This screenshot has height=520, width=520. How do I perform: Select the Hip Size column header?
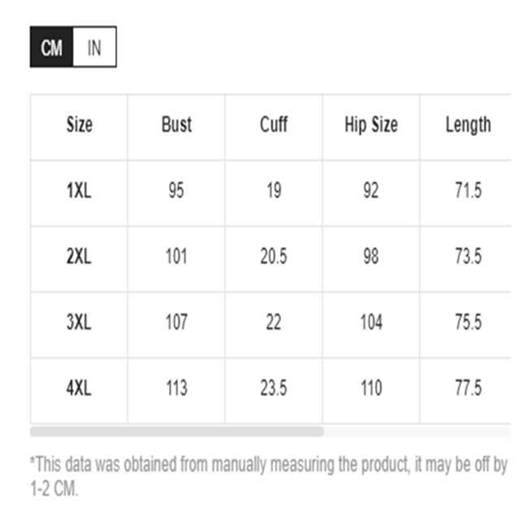(371, 125)
